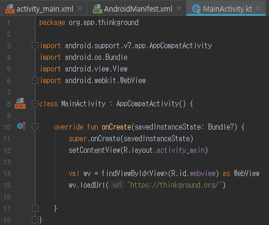Collapse the MainActivity class fold marker

[35, 104]
